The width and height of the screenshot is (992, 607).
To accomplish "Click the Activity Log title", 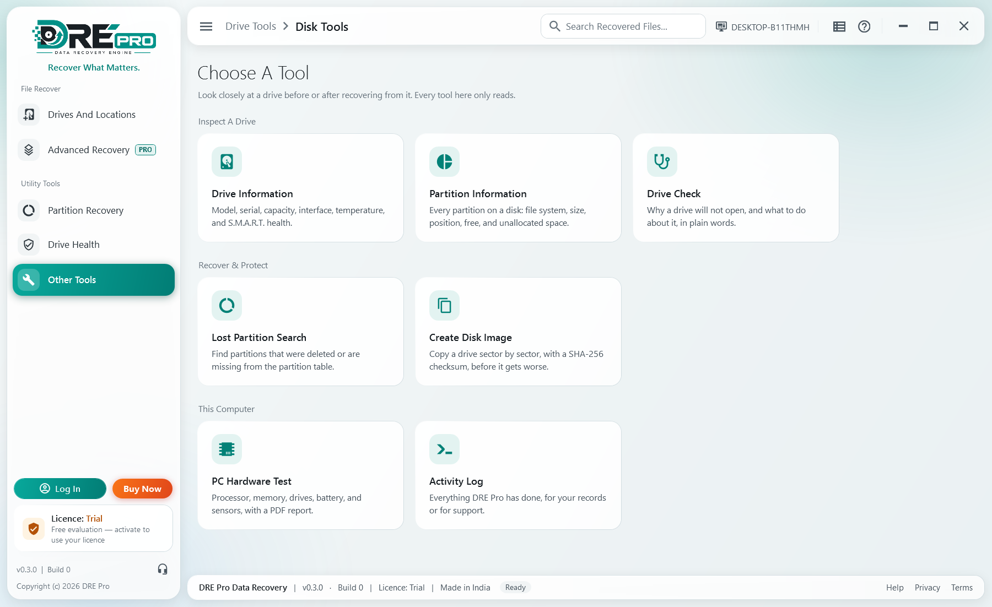I will [x=456, y=481].
